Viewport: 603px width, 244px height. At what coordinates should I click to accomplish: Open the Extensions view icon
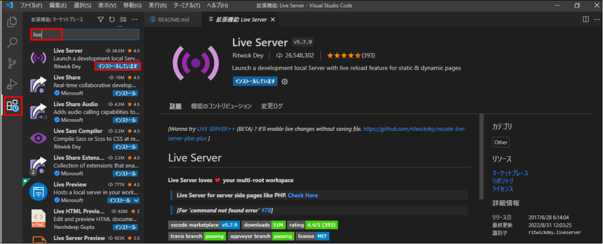pyautogui.click(x=13, y=106)
